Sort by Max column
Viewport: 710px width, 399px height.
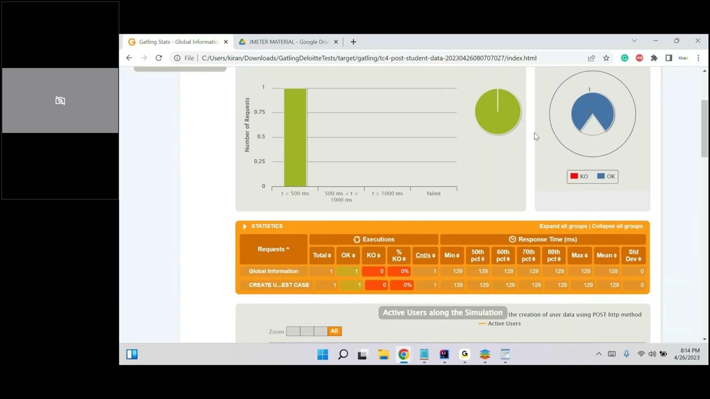[580, 255]
